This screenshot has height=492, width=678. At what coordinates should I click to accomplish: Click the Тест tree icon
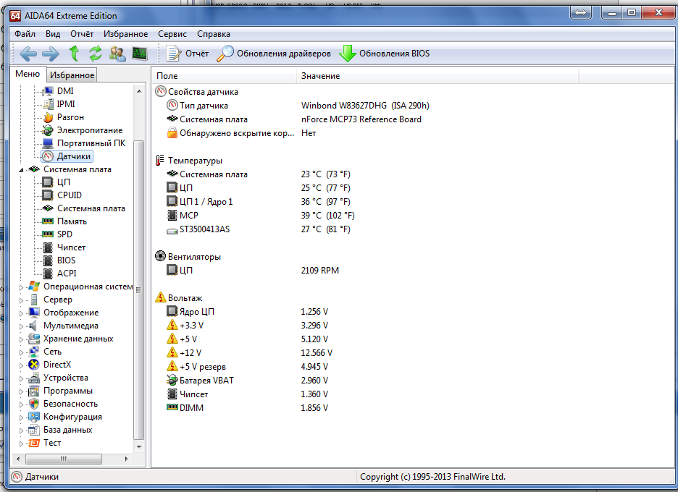tap(34, 443)
